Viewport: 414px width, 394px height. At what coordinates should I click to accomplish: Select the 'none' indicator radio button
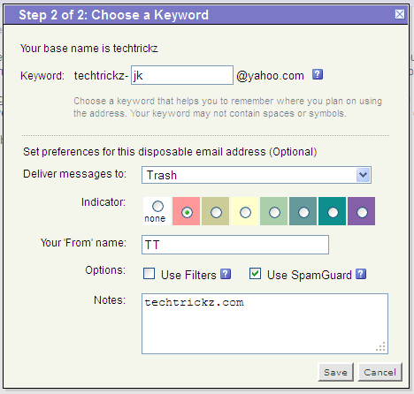[x=157, y=206]
